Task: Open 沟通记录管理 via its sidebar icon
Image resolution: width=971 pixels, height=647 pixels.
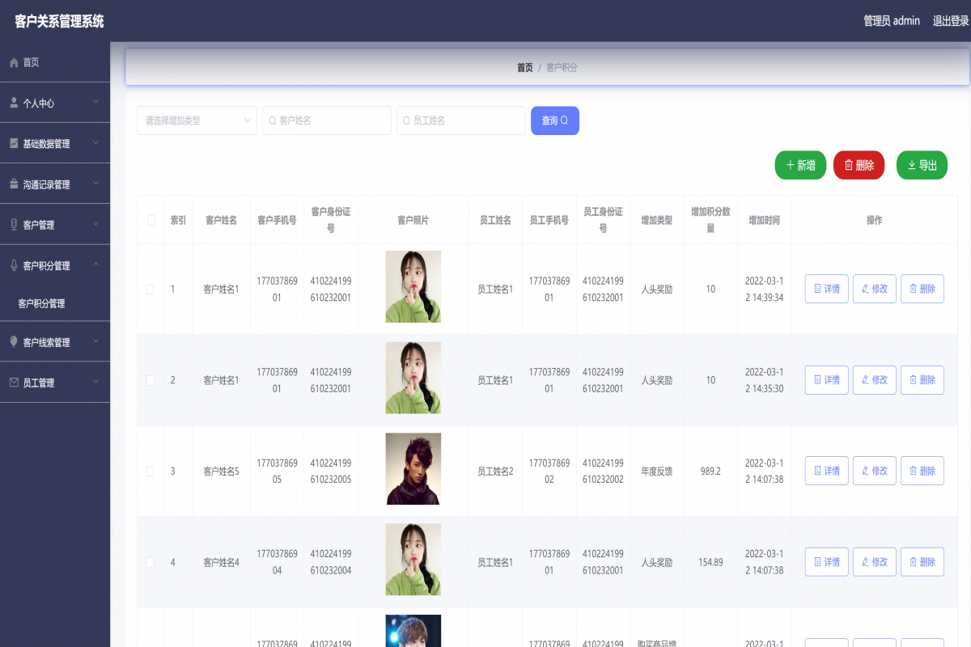Action: click(13, 183)
